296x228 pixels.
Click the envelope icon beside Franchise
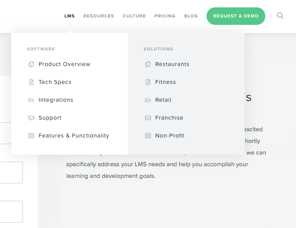[148, 118]
